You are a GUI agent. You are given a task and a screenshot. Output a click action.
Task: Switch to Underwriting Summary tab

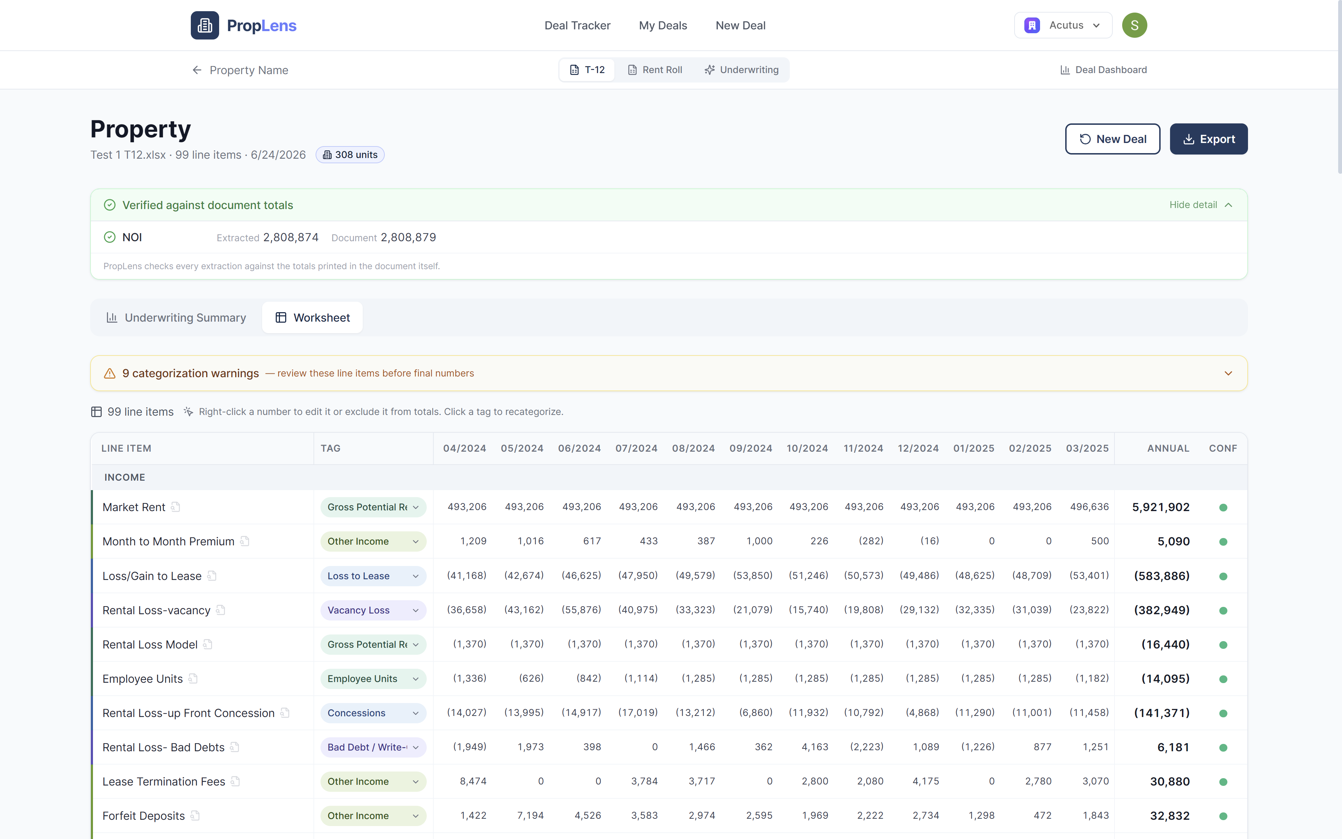176,317
